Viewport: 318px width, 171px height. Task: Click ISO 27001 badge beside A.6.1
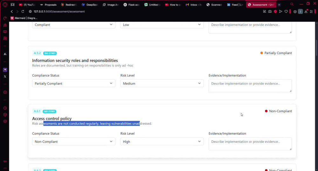50,112
